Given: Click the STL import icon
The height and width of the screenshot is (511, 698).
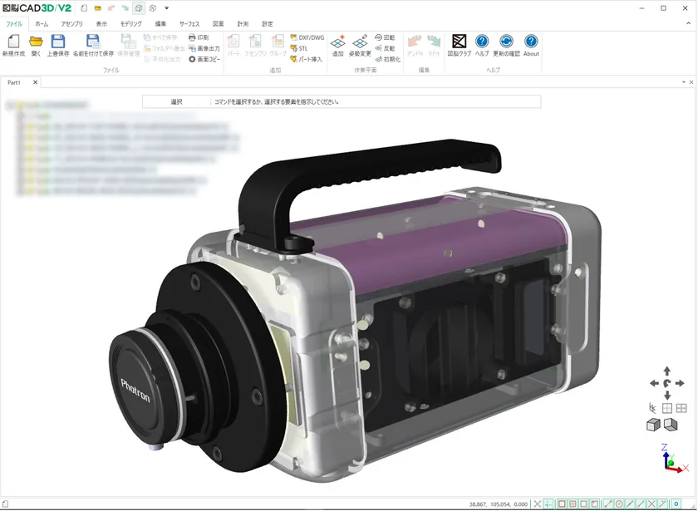Looking at the screenshot, I should point(299,48).
